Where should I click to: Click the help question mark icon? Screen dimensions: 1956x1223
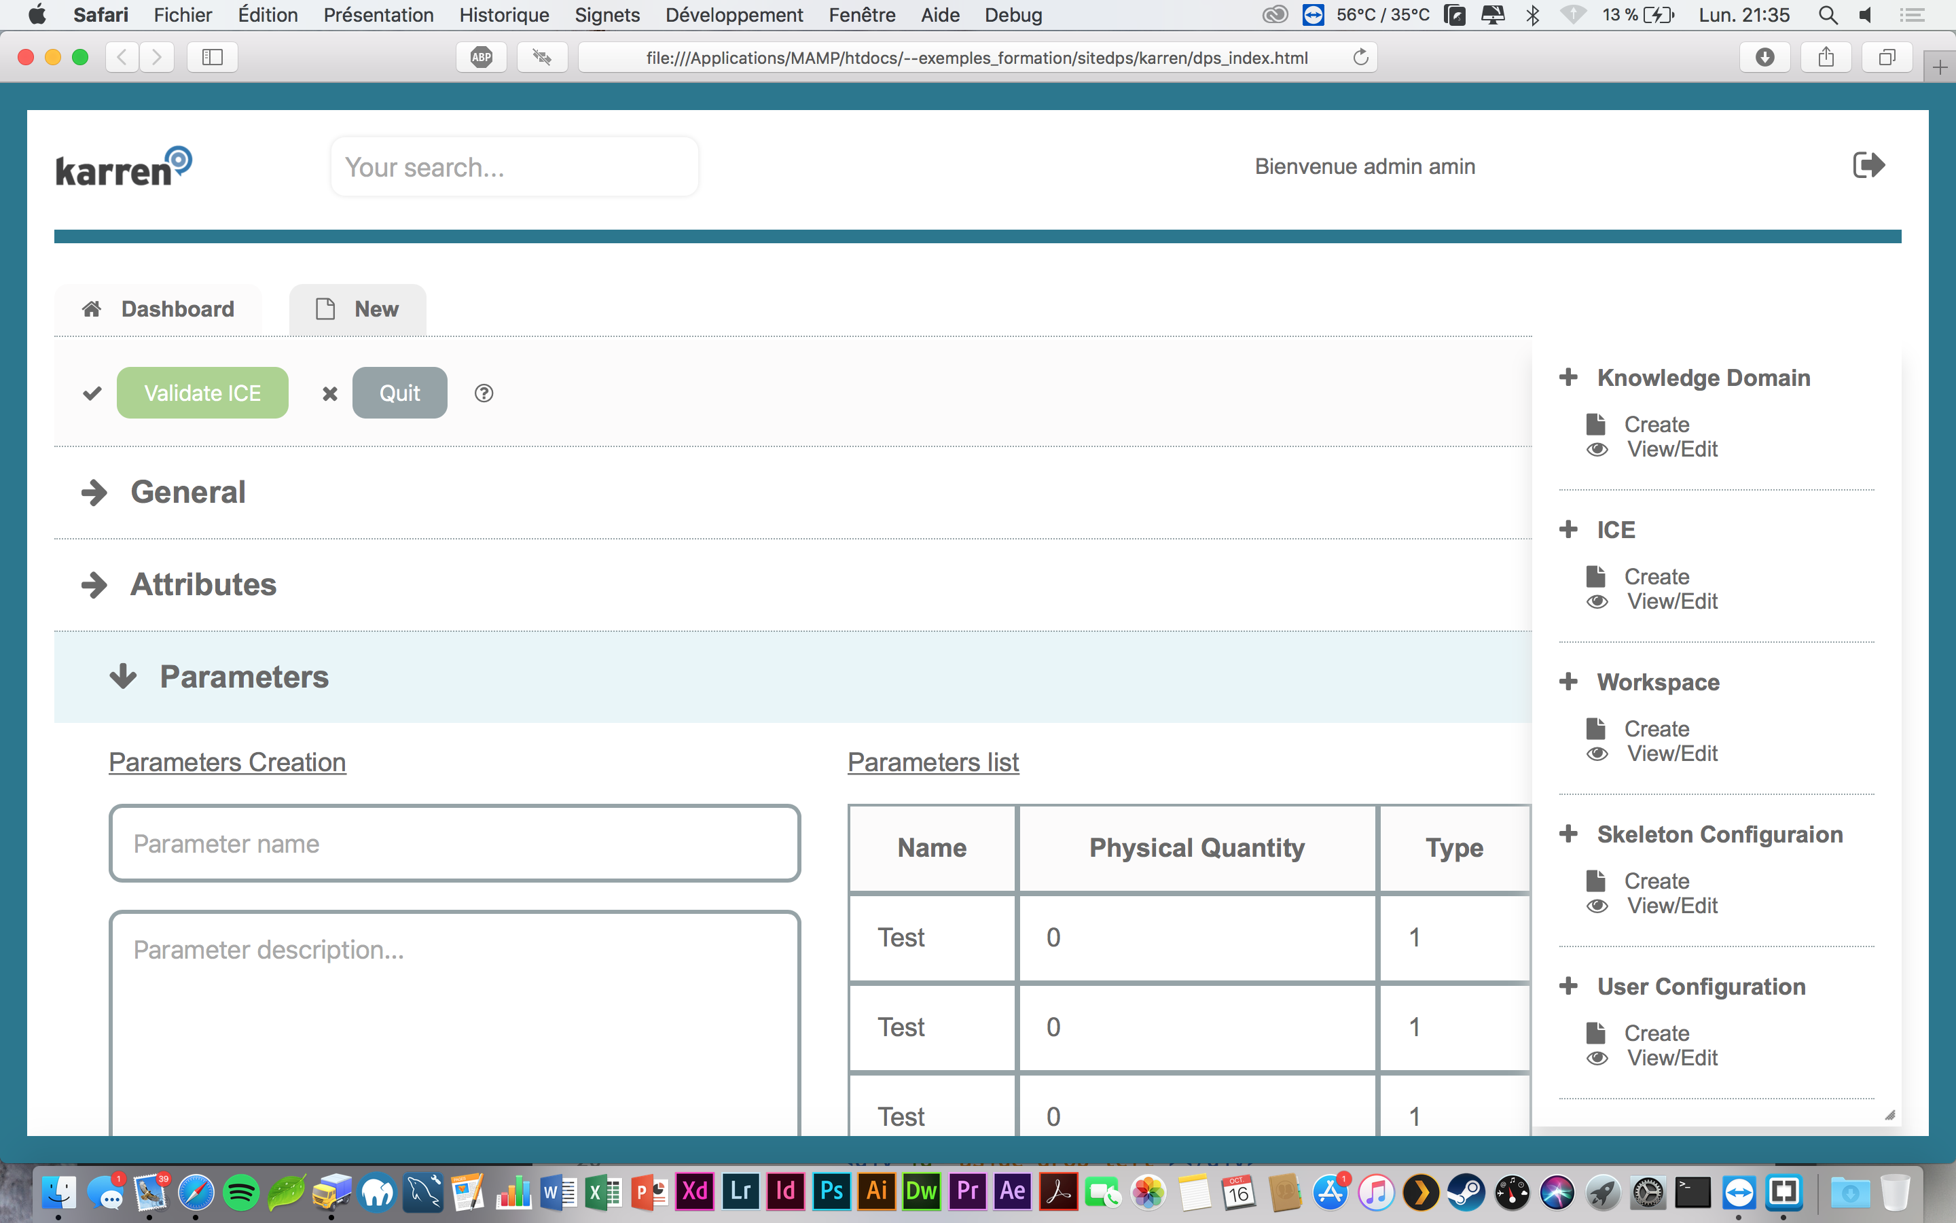pos(484,393)
